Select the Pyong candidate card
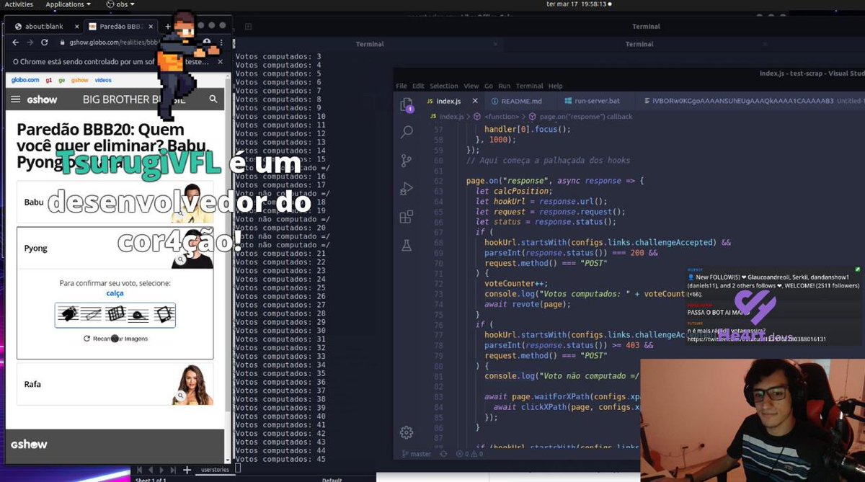The height and width of the screenshot is (482, 865). [x=115, y=248]
